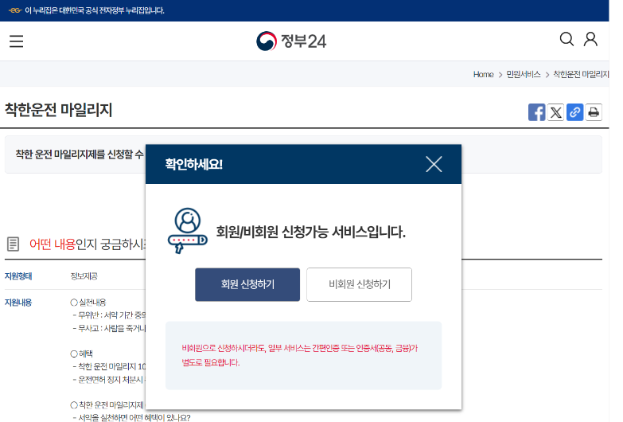Click the 실천내용 bullet text
The image size is (623, 422).
coord(88,303)
